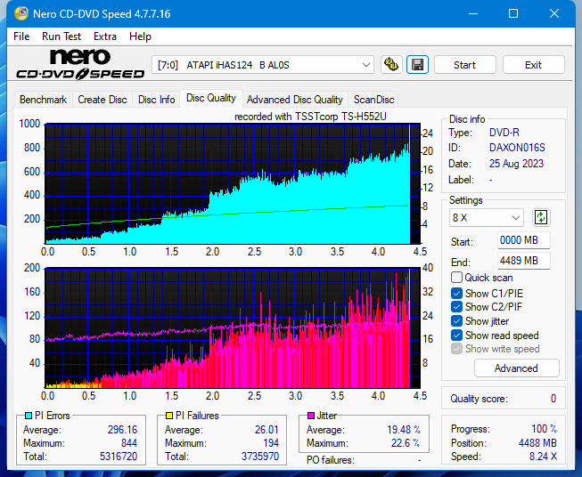Image resolution: width=582 pixels, height=477 pixels.
Task: Click PI Errors average 296.16
Action: 122,430
